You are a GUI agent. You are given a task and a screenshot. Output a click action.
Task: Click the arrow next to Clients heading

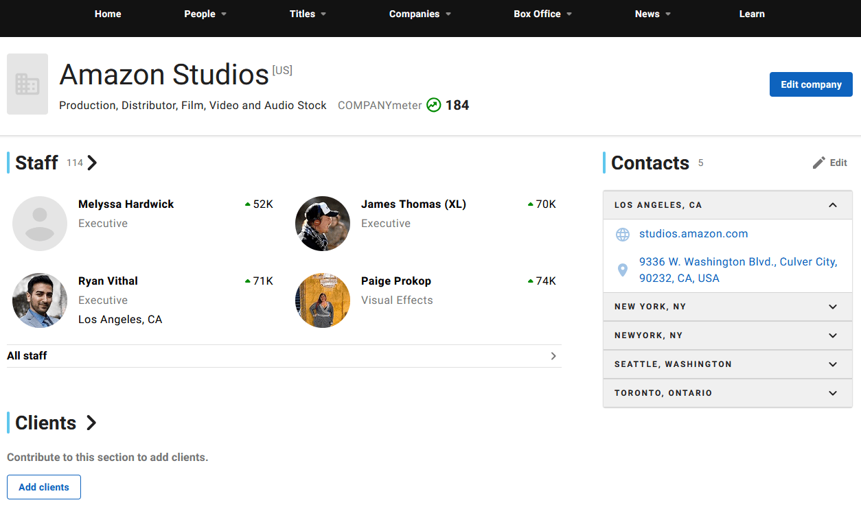coord(91,423)
